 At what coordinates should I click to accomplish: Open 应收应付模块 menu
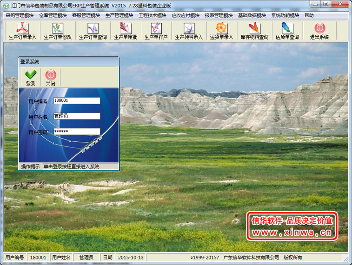[186, 15]
